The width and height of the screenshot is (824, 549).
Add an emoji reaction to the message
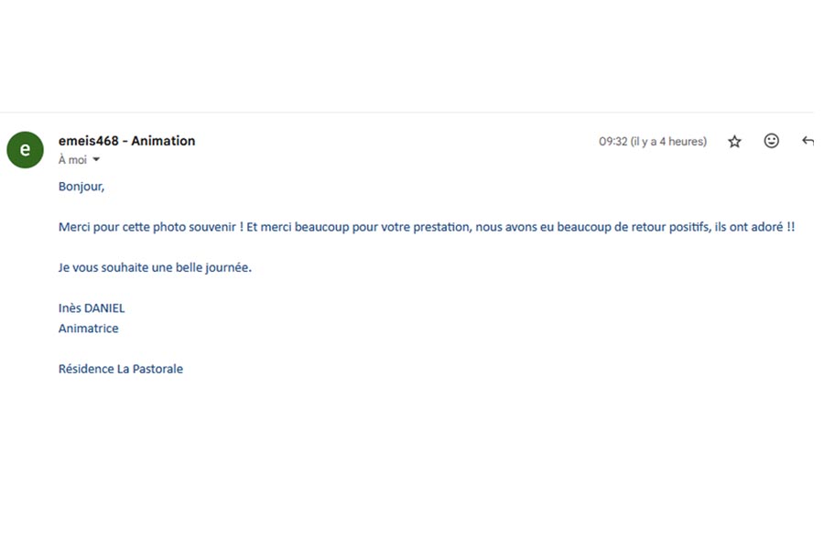pos(771,141)
